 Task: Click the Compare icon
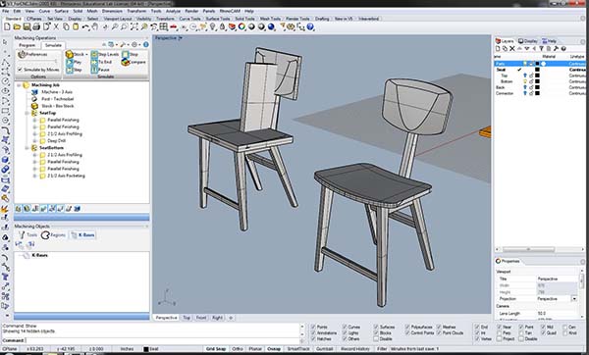point(134,63)
